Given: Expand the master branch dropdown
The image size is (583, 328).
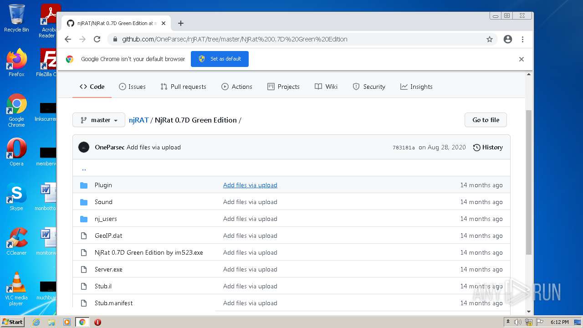Looking at the screenshot, I should click(x=99, y=120).
